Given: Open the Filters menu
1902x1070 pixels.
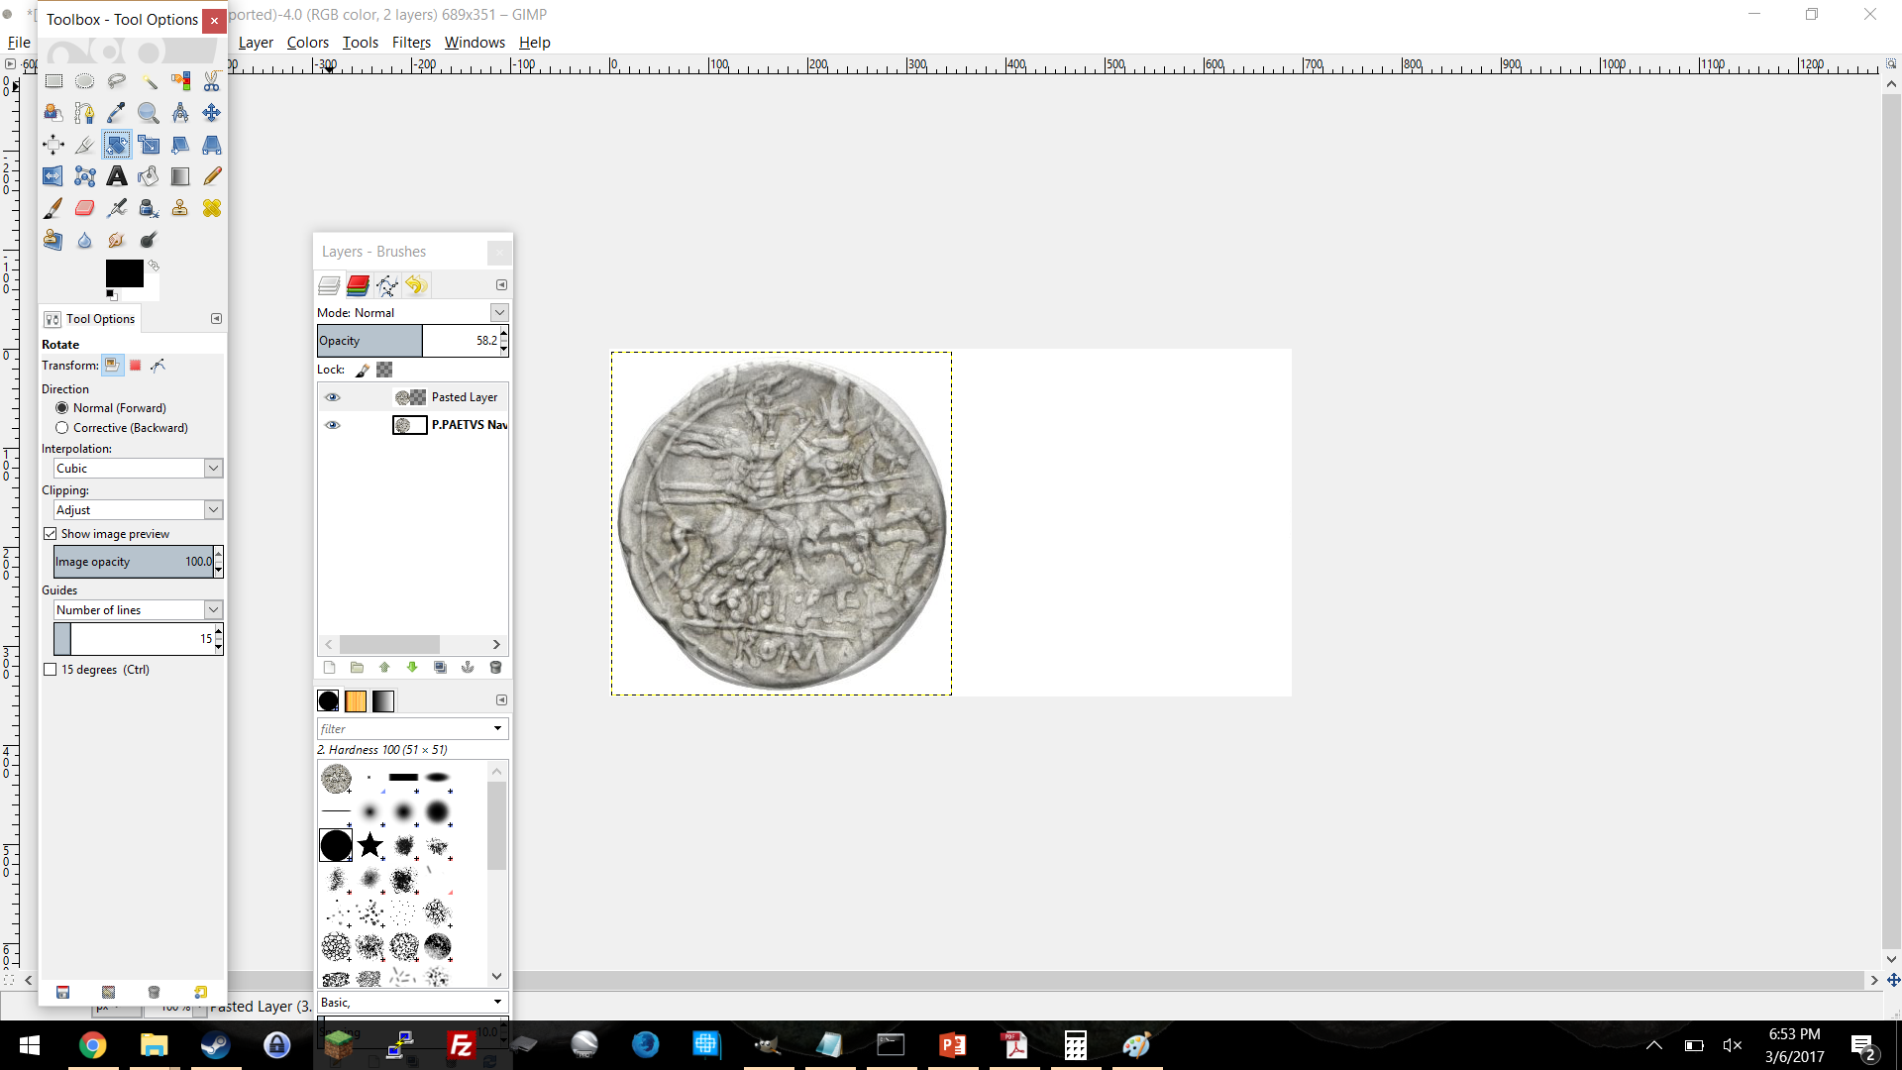Looking at the screenshot, I should pyautogui.click(x=411, y=43).
